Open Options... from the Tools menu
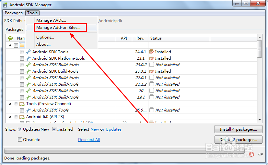 pyautogui.click(x=45, y=37)
